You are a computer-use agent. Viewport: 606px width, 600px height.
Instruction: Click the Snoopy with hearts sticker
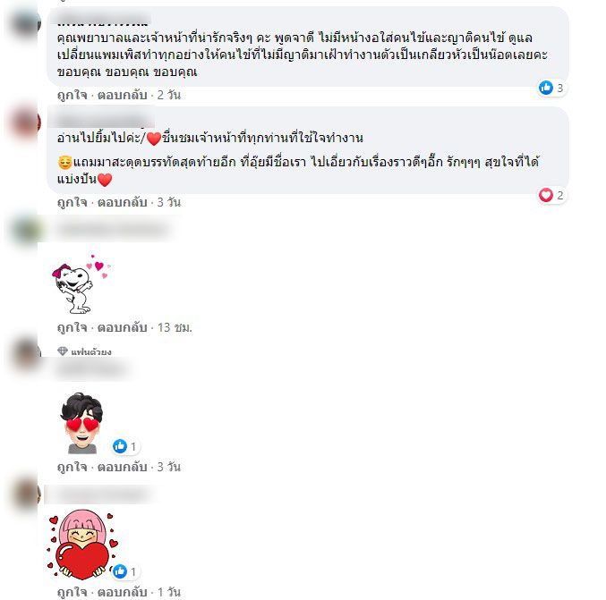point(81,283)
